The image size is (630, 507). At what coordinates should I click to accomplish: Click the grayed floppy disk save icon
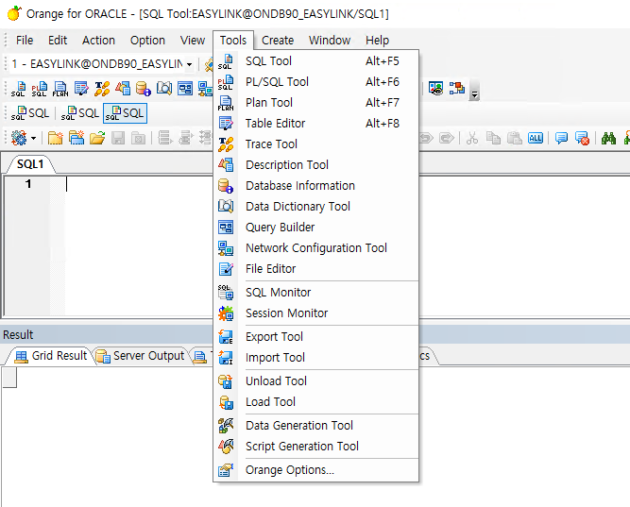click(x=118, y=138)
